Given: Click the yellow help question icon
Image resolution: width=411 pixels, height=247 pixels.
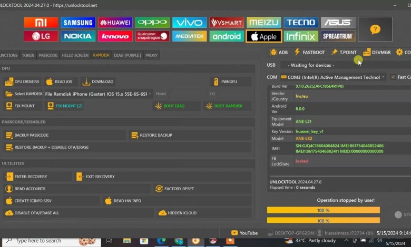Looking at the screenshot, I should [x=375, y=29].
